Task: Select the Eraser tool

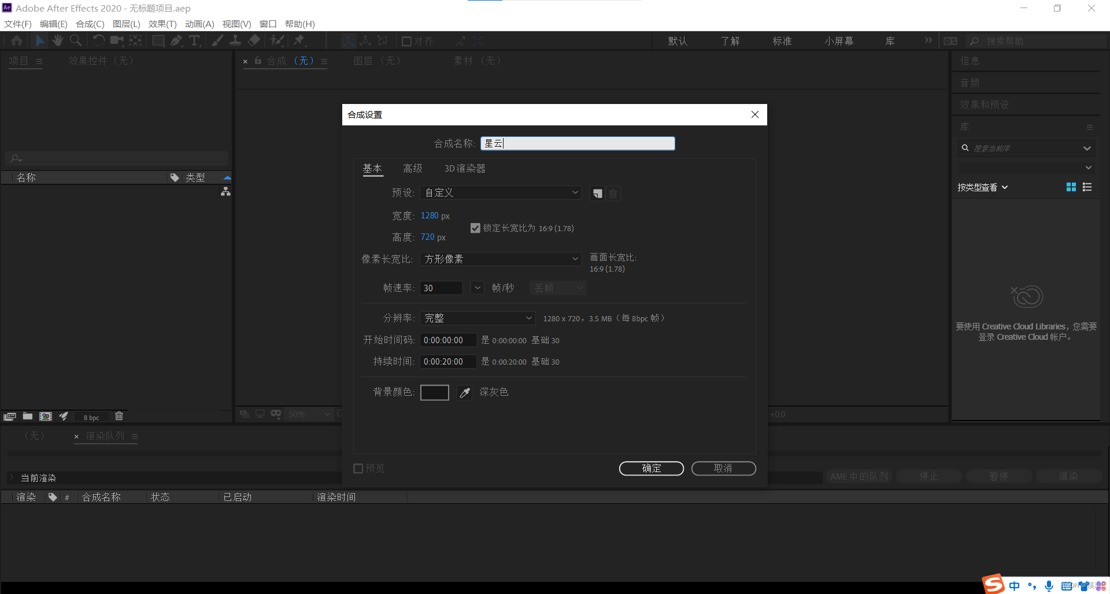Action: [254, 40]
